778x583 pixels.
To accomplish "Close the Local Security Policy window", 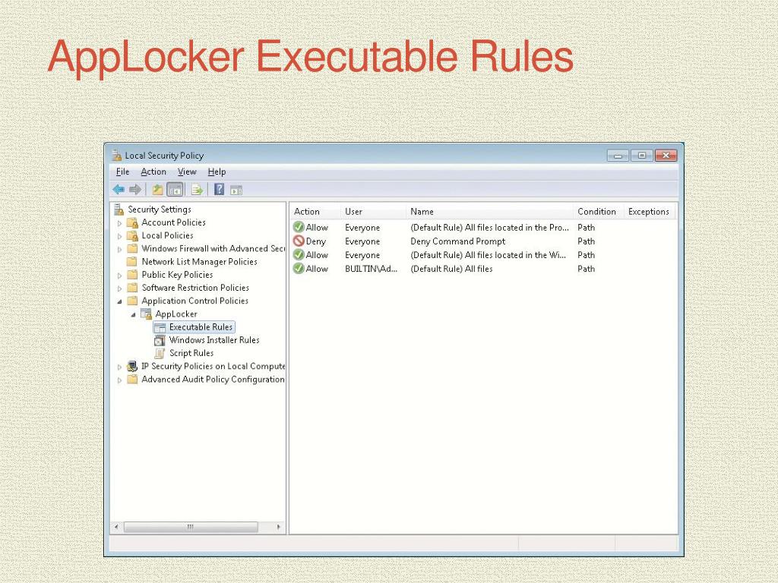I will 666,155.
